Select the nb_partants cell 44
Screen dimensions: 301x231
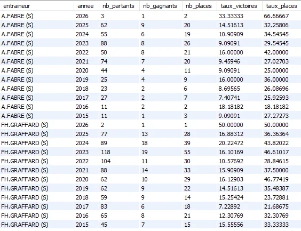click(x=119, y=70)
